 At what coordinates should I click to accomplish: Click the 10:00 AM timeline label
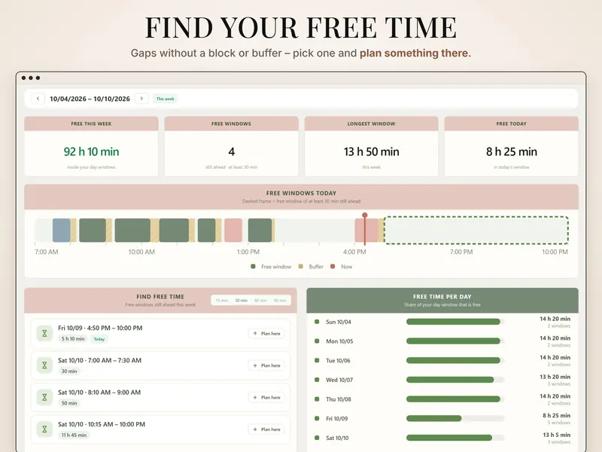pos(141,252)
